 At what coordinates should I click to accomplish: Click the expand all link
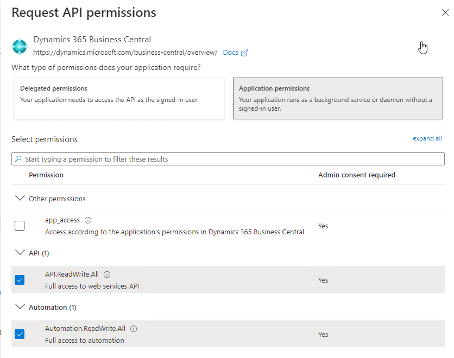(x=427, y=138)
